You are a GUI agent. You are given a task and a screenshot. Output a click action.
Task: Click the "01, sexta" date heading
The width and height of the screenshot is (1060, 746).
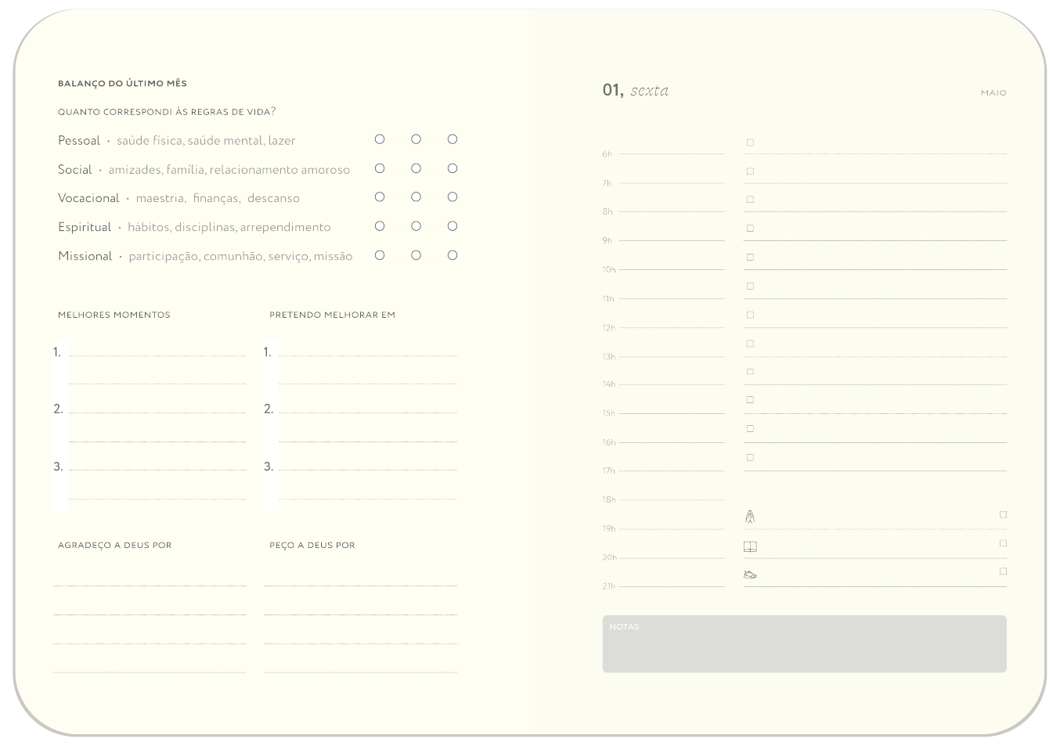635,90
